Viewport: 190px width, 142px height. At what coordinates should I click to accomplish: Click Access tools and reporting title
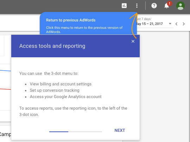52,46
